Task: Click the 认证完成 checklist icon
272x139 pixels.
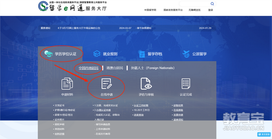Action: [x=186, y=84]
